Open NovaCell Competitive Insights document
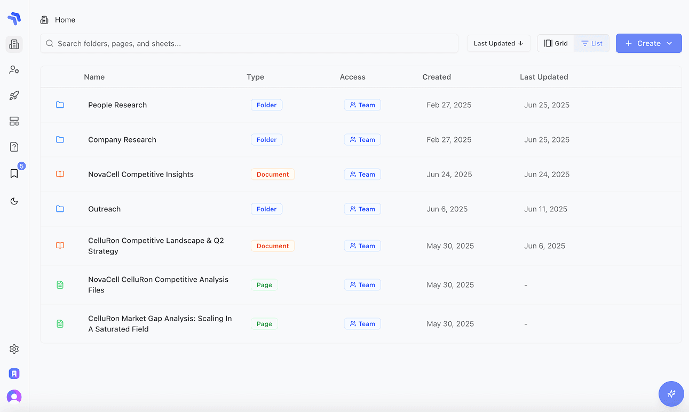The width and height of the screenshot is (689, 412). coord(141,175)
